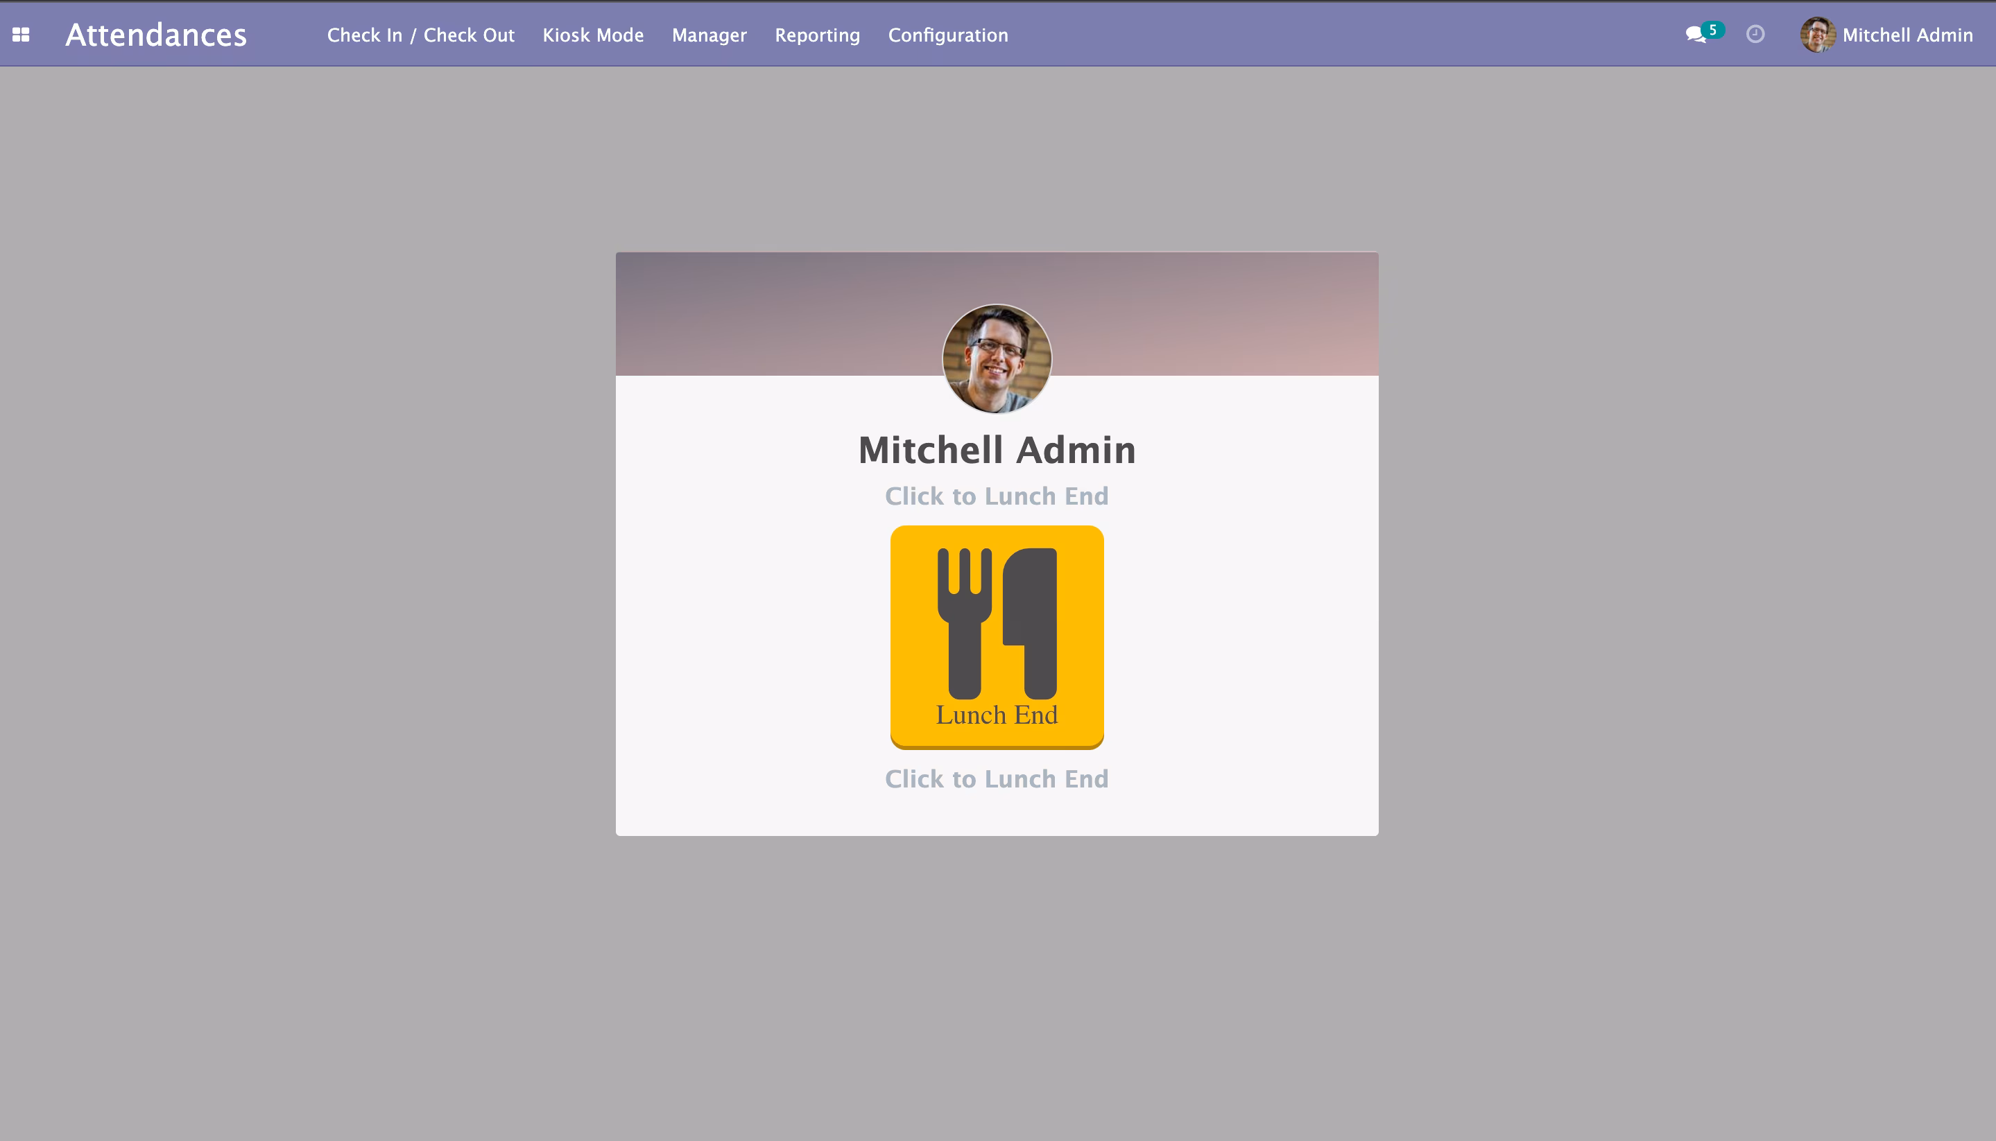Image resolution: width=1996 pixels, height=1141 pixels.
Task: Click the yellow Lunch End button label
Action: click(x=997, y=715)
